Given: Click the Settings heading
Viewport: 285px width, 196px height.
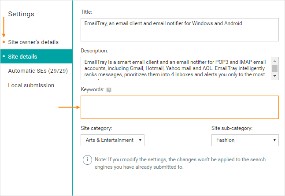Looking at the screenshot, I should coord(21,14).
